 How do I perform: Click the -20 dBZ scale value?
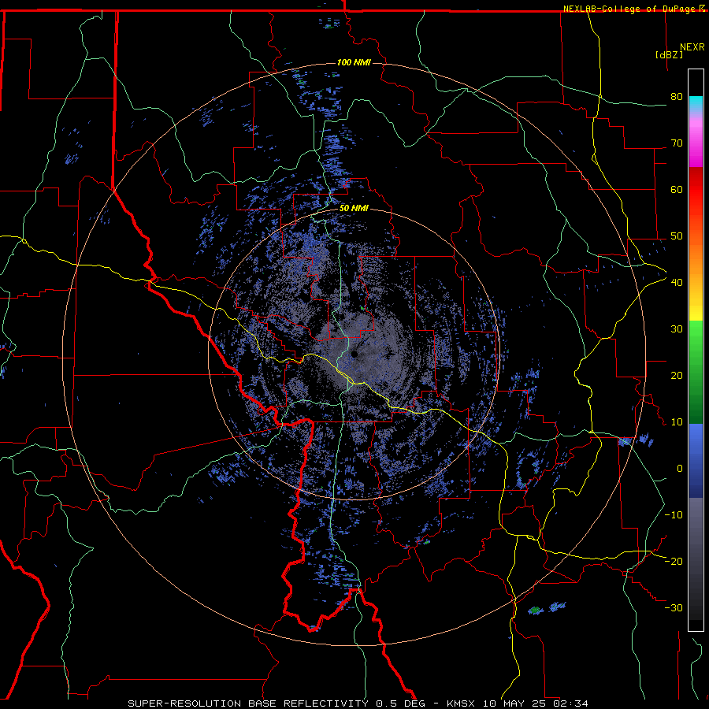pos(674,561)
